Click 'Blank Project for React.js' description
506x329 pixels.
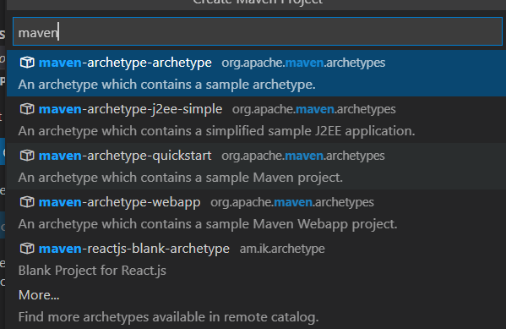92,271
